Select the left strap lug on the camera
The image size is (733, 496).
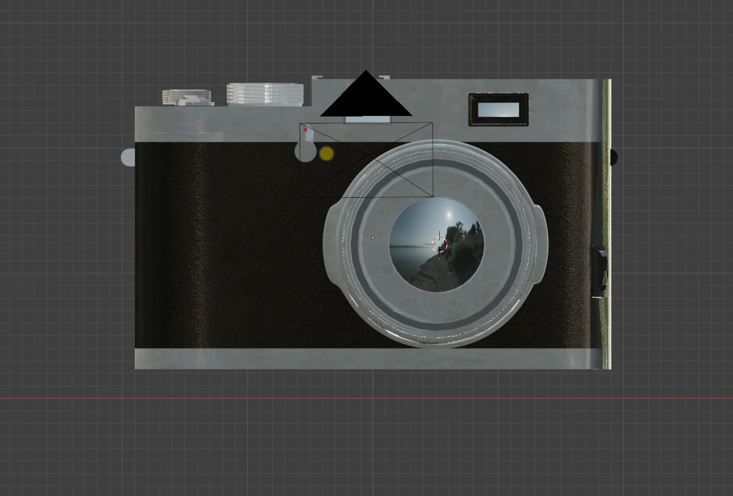point(128,158)
